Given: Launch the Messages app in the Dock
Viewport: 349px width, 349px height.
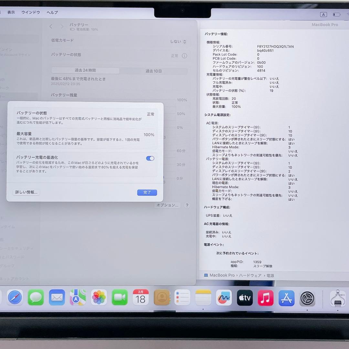Looking at the screenshot, I should pyautogui.click(x=36, y=298).
